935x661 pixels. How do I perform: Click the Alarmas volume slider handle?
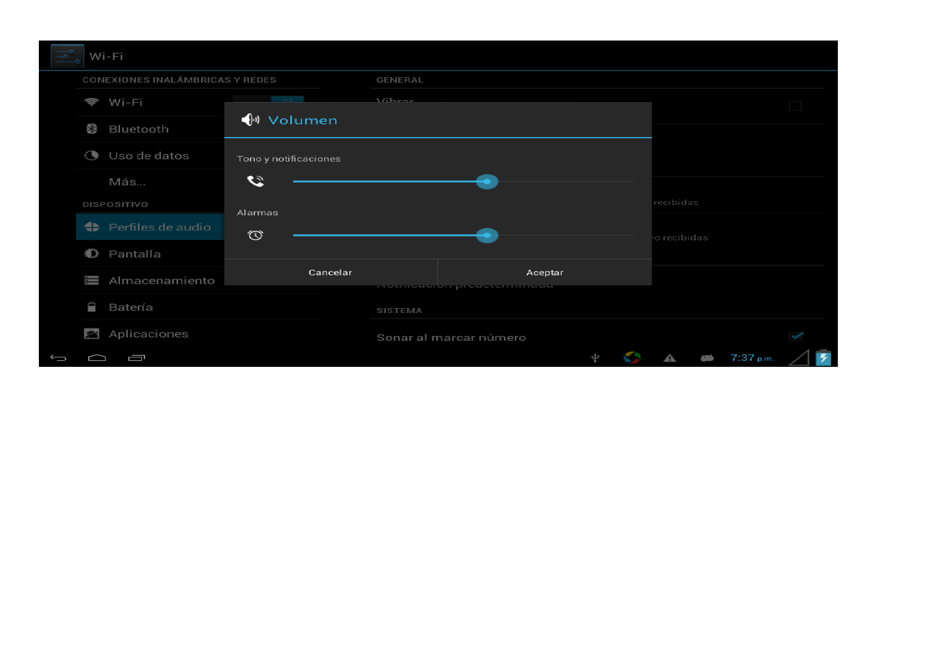487,235
